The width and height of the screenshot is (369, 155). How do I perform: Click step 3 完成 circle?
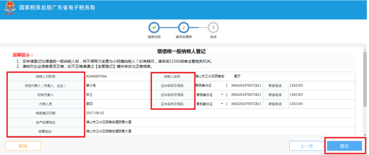click(213, 28)
